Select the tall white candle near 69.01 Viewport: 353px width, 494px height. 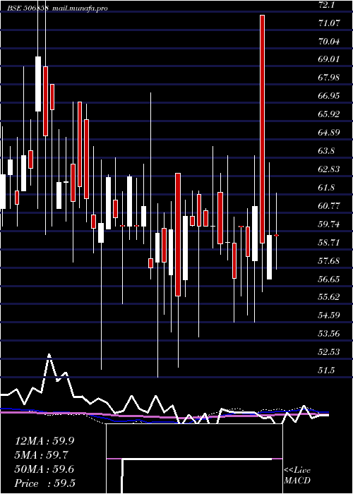click(x=38, y=84)
